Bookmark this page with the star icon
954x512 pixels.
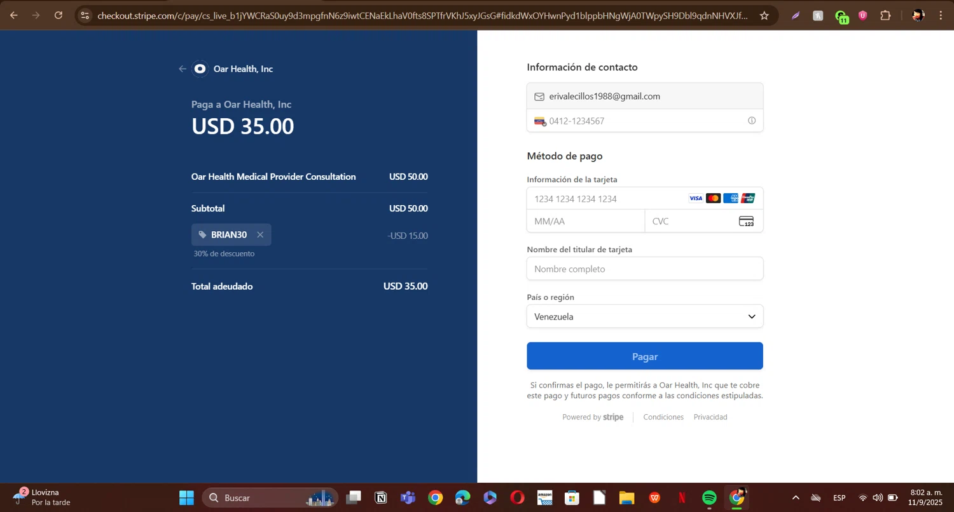coord(764,15)
